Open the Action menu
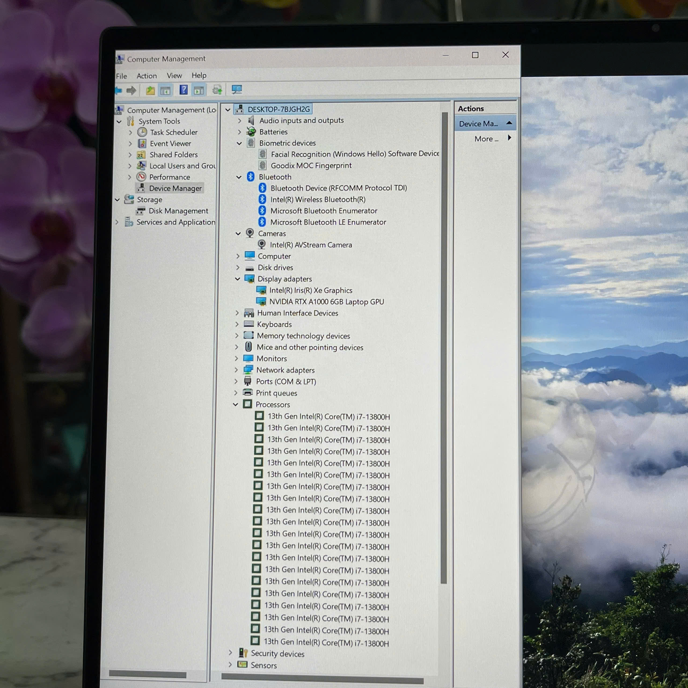 [147, 75]
